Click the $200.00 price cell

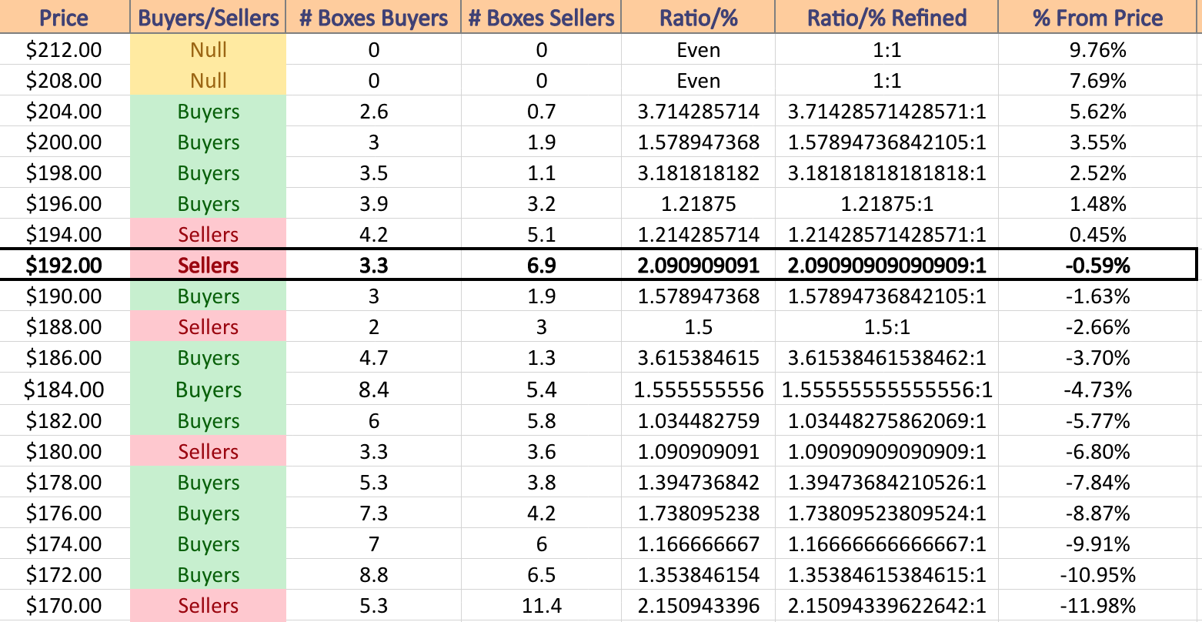(x=65, y=142)
